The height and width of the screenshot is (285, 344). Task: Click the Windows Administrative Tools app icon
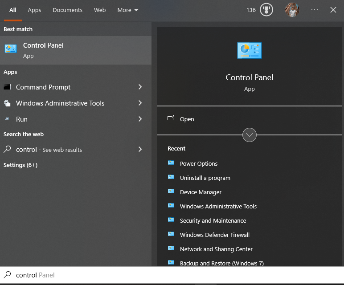pos(7,103)
